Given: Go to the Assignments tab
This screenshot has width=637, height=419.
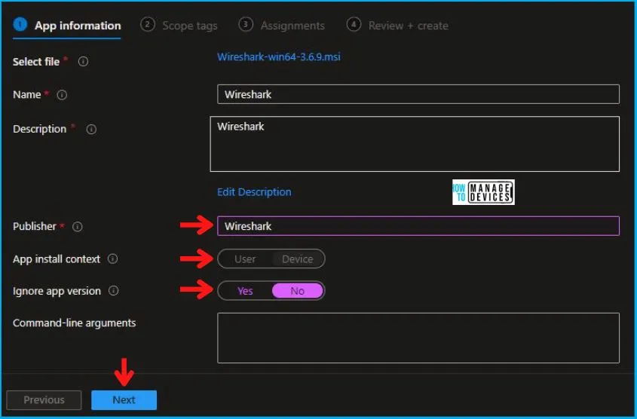Looking at the screenshot, I should coord(282,26).
